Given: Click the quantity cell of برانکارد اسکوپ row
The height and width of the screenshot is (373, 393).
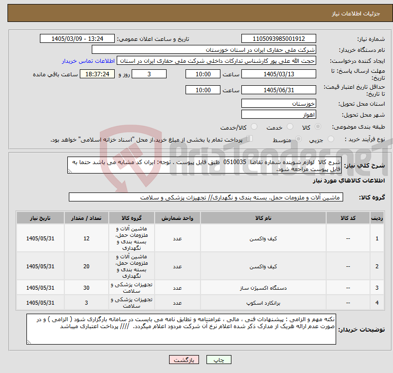Looking at the screenshot, I should (86, 303).
